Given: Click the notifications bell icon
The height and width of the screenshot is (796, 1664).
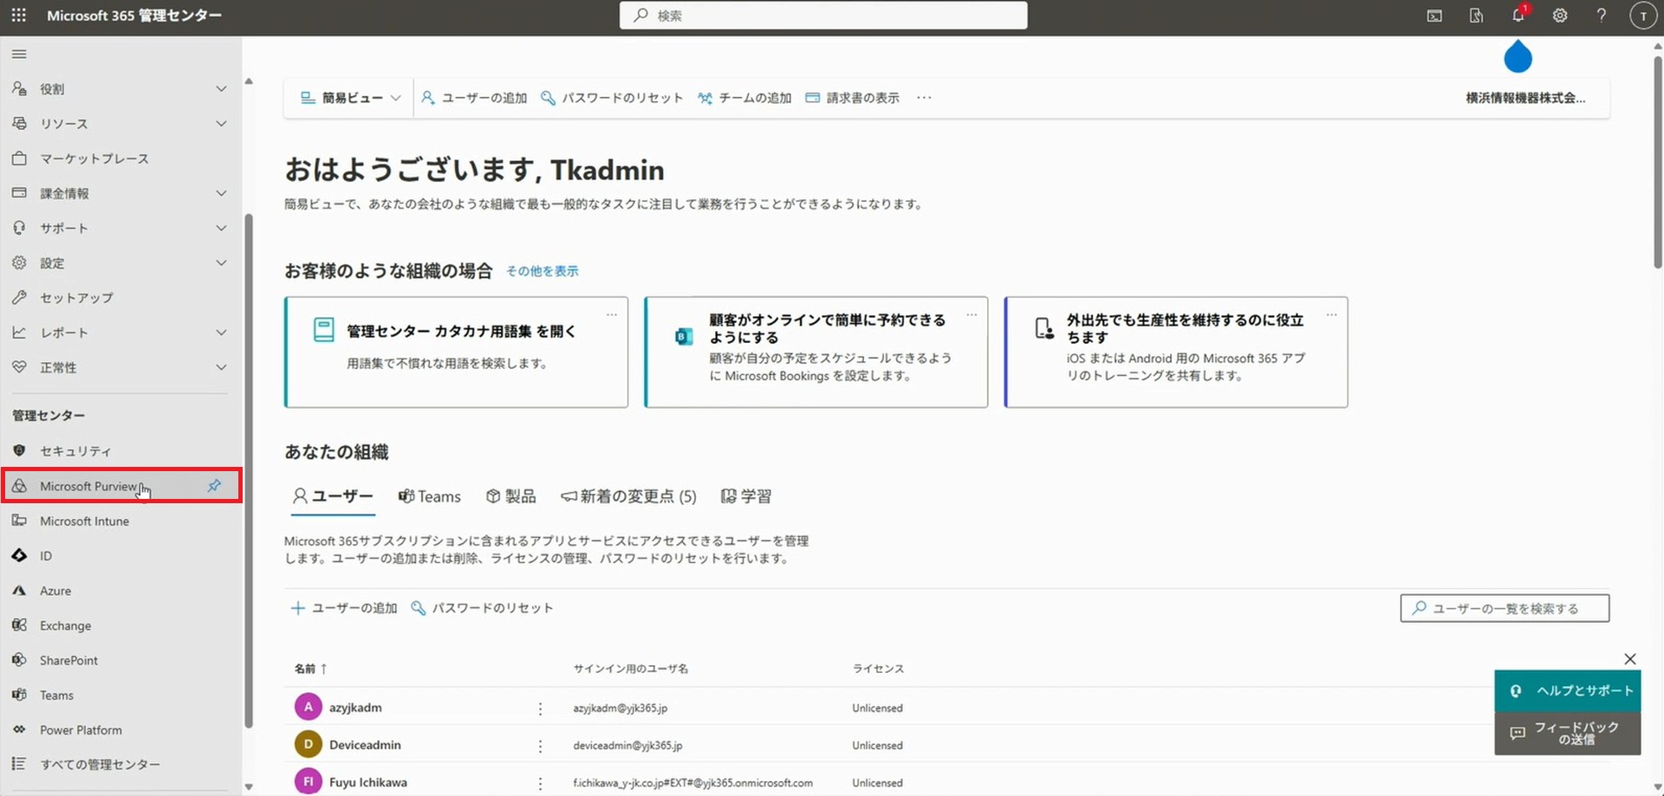Looking at the screenshot, I should 1518,16.
